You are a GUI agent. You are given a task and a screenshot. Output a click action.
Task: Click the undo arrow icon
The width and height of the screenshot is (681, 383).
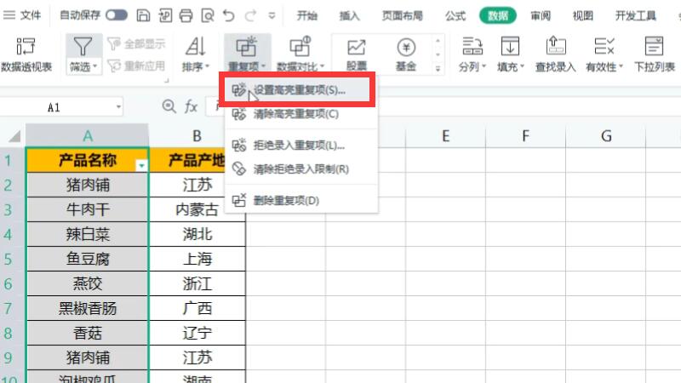click(x=228, y=15)
